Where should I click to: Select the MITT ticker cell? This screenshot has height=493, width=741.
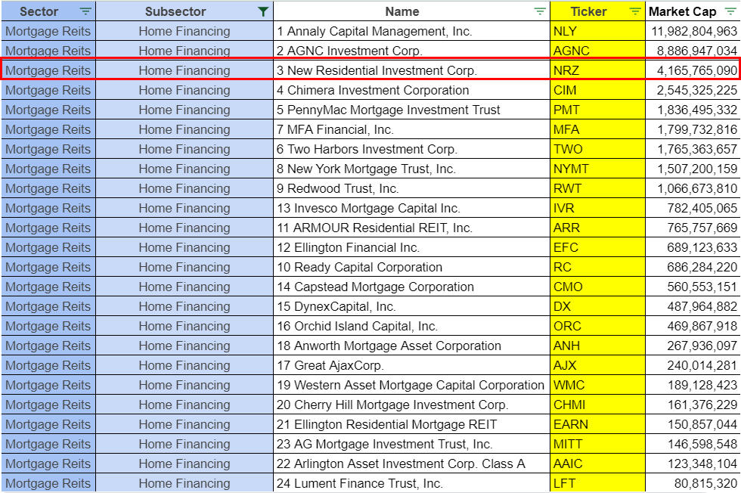(598, 445)
